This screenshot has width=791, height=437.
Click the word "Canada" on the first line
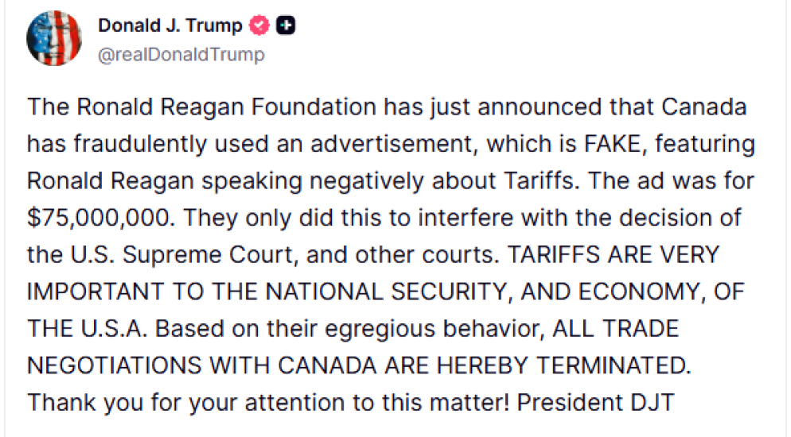(696, 108)
